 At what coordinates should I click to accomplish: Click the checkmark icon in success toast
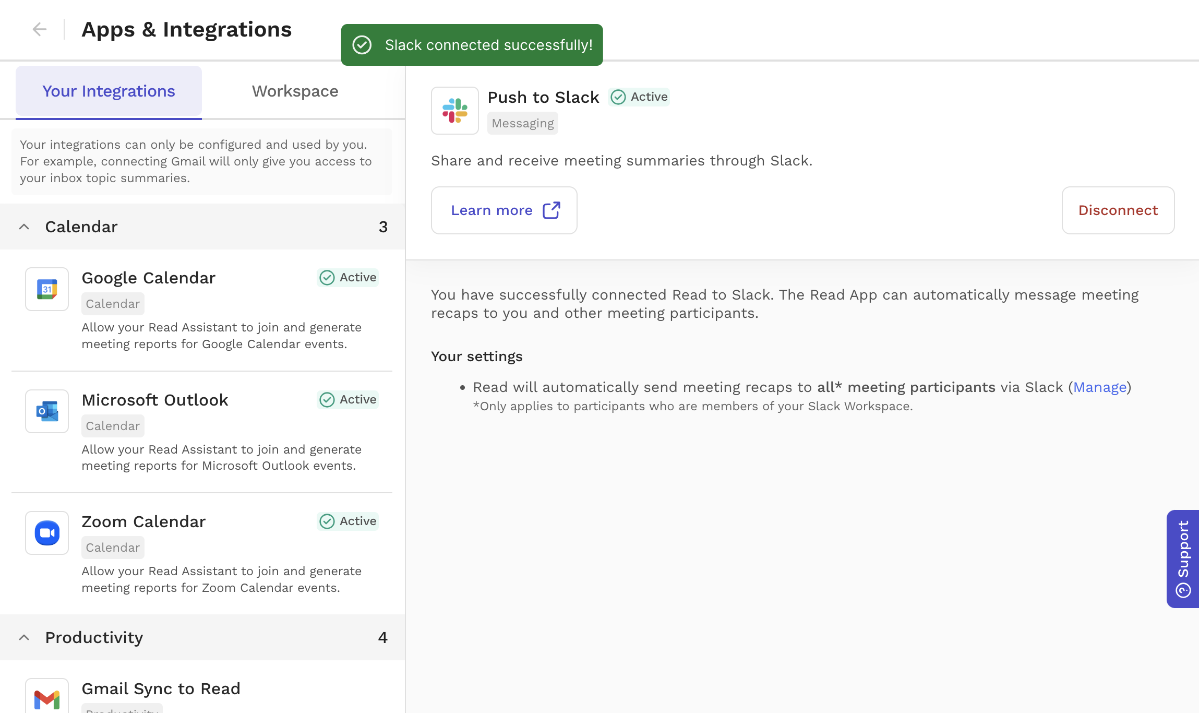tap(362, 45)
